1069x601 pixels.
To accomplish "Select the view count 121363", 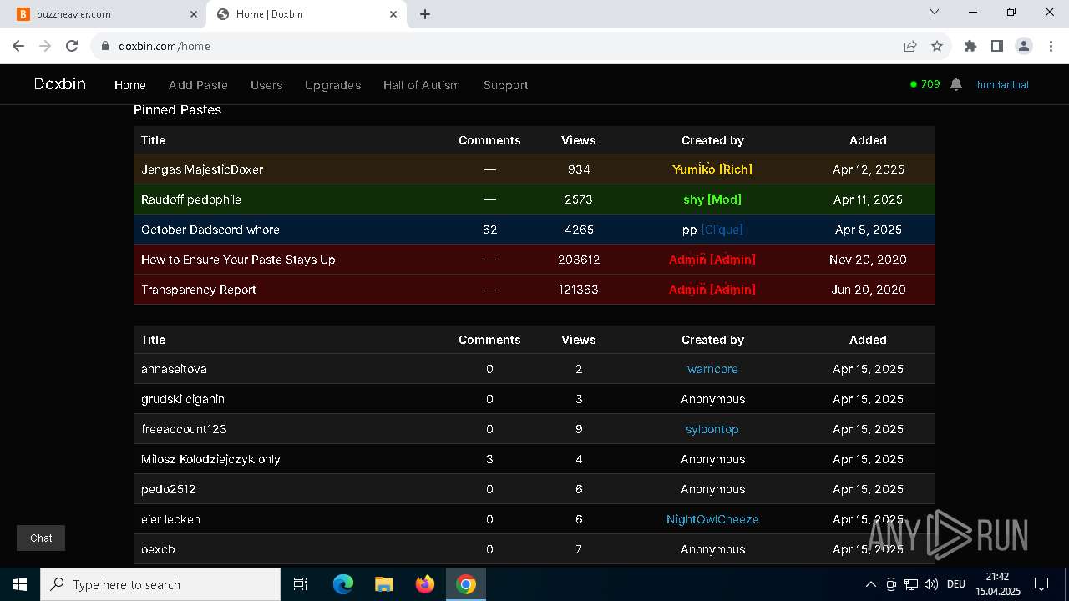I will (579, 290).
